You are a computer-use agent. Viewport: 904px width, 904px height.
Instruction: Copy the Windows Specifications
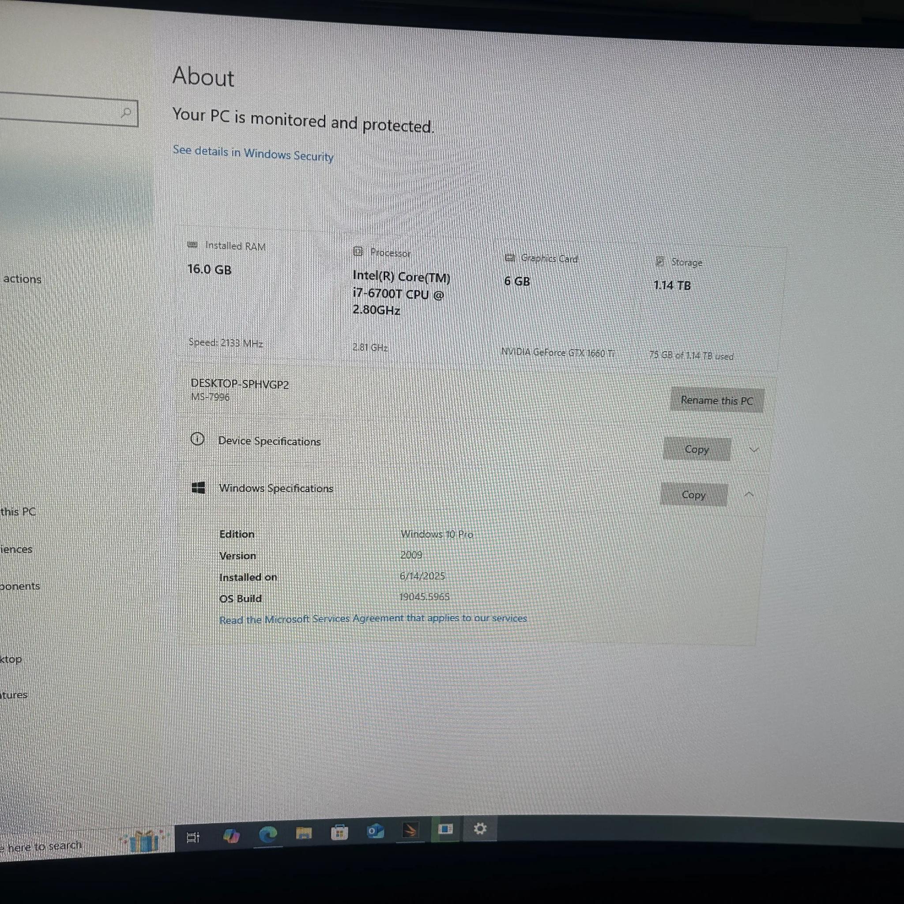pos(693,494)
